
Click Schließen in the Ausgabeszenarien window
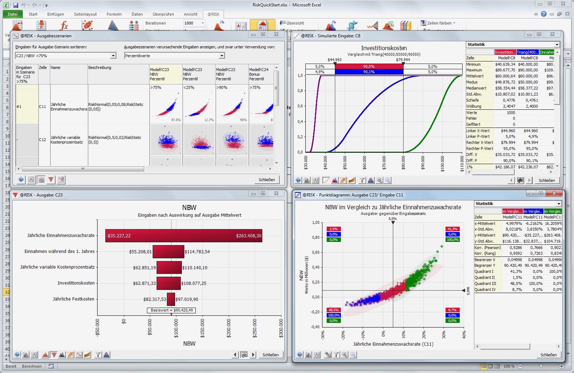coord(267,180)
